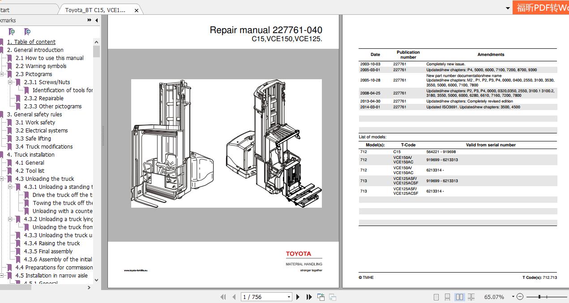Collapse the navigation pane with the arrow icon
Screen dimensions: 569x303
pyautogui.click(x=96, y=20)
